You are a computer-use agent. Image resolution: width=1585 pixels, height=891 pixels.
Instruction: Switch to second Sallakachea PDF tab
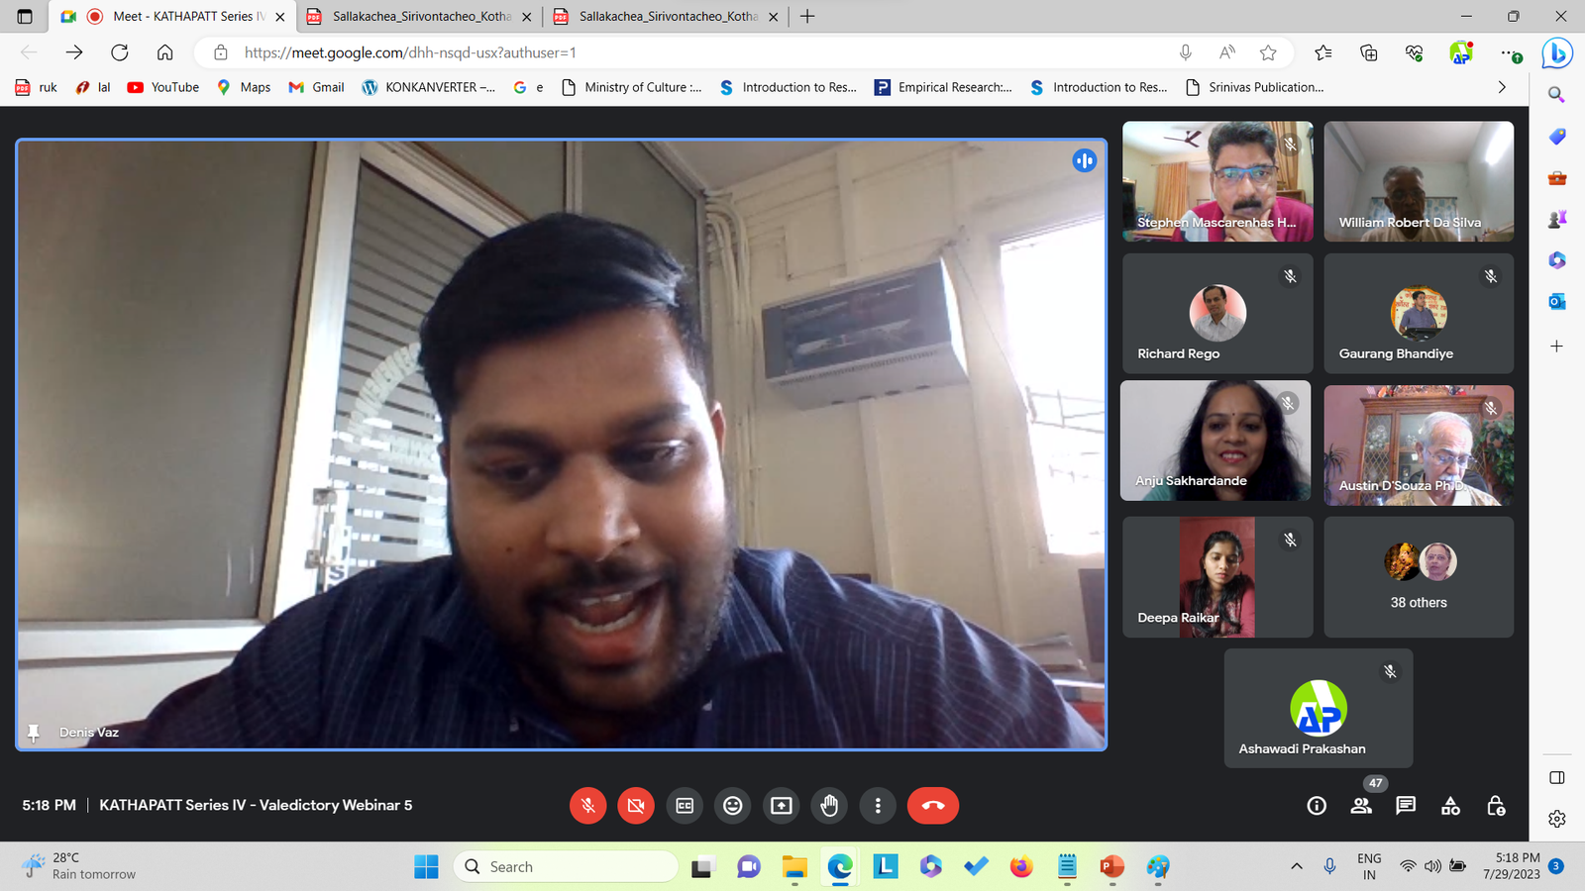point(667,16)
